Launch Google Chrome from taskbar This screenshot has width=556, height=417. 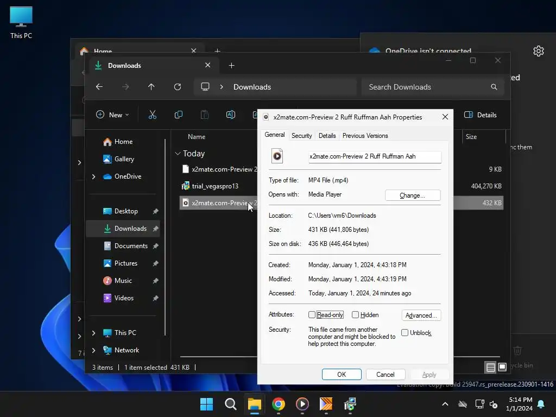tap(279, 404)
